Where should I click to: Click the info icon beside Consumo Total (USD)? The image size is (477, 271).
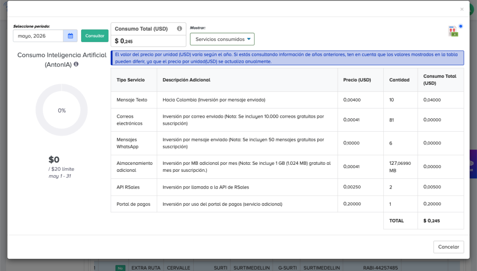(x=179, y=28)
